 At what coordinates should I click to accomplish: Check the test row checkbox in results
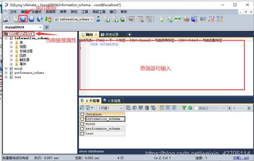coord(82,134)
